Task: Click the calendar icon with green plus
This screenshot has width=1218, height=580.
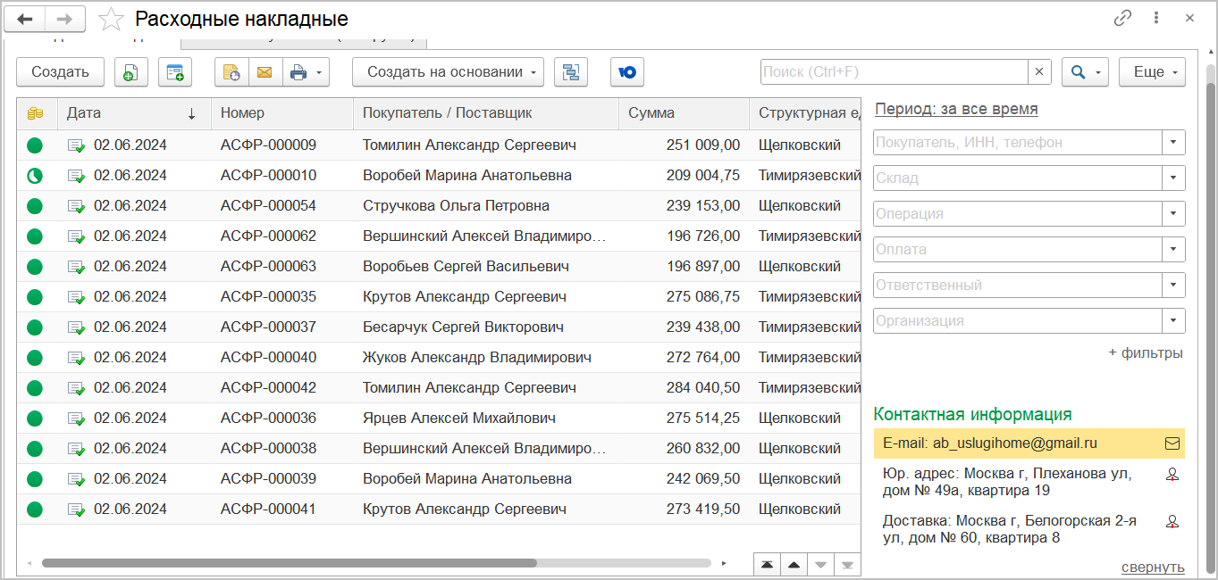Action: tap(175, 72)
